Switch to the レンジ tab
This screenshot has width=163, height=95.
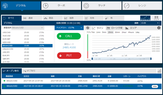tap(142, 6)
